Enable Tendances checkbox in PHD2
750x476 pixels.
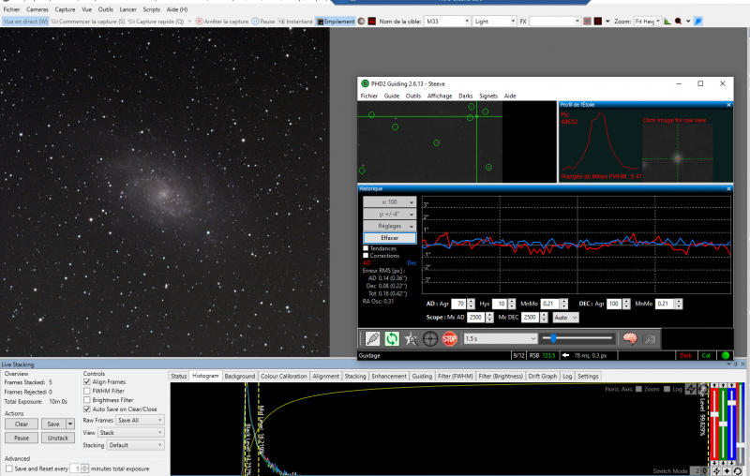pos(366,248)
